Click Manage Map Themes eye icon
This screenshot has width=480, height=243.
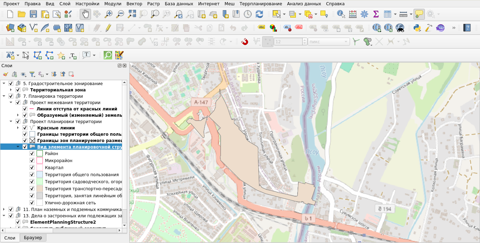tap(22, 74)
